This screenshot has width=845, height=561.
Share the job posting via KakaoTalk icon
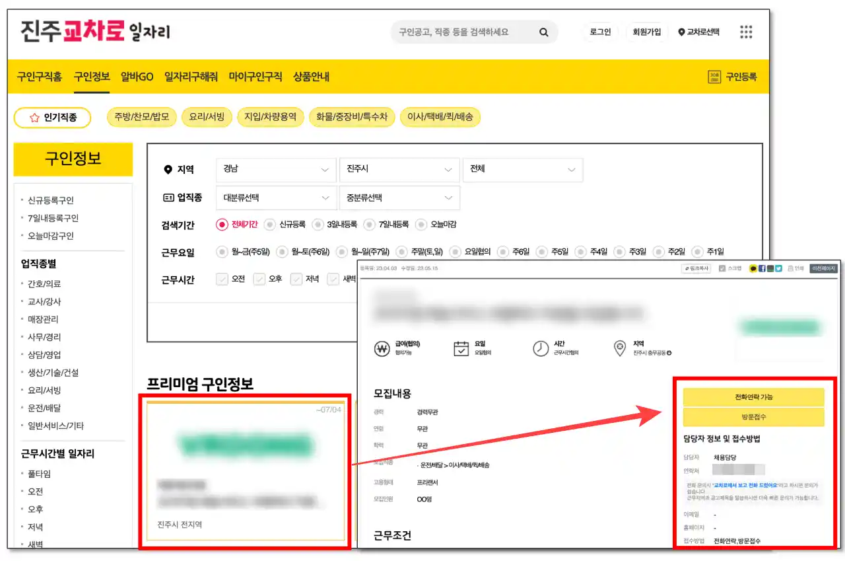(753, 270)
